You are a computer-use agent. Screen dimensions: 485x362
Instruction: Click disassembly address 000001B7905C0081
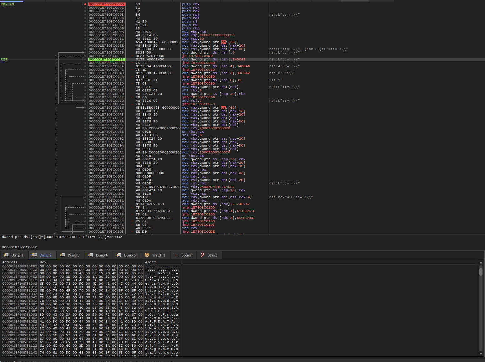tap(106, 128)
